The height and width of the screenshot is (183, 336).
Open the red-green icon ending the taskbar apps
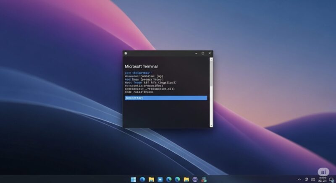(204, 179)
